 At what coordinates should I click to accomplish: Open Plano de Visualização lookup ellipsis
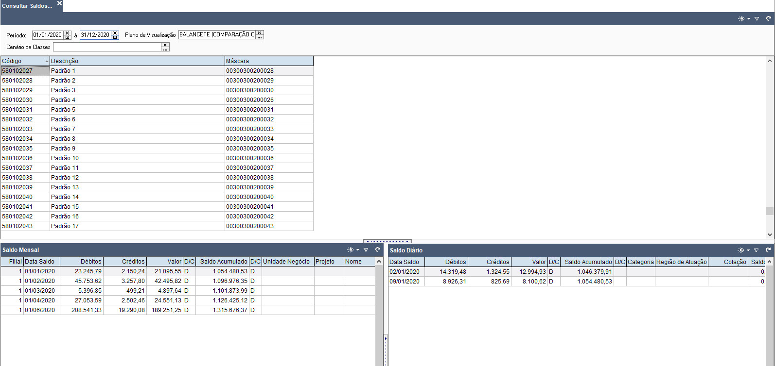point(260,37)
